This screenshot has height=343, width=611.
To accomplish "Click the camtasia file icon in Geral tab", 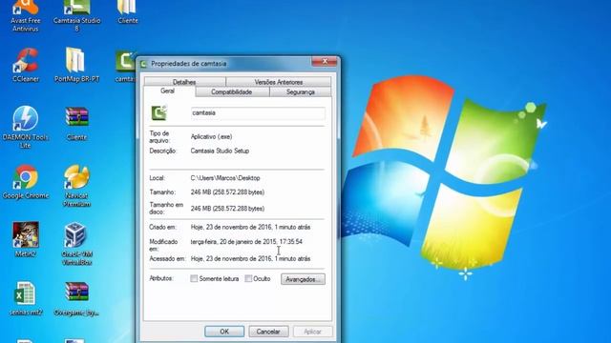I will 159,112.
